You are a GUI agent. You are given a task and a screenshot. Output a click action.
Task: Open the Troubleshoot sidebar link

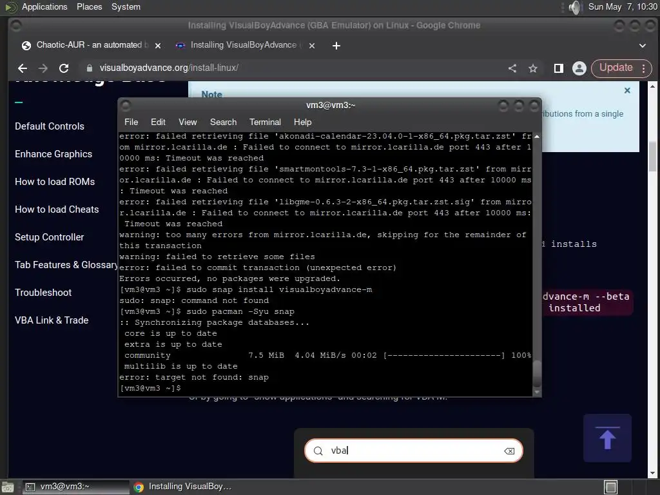[x=43, y=293]
